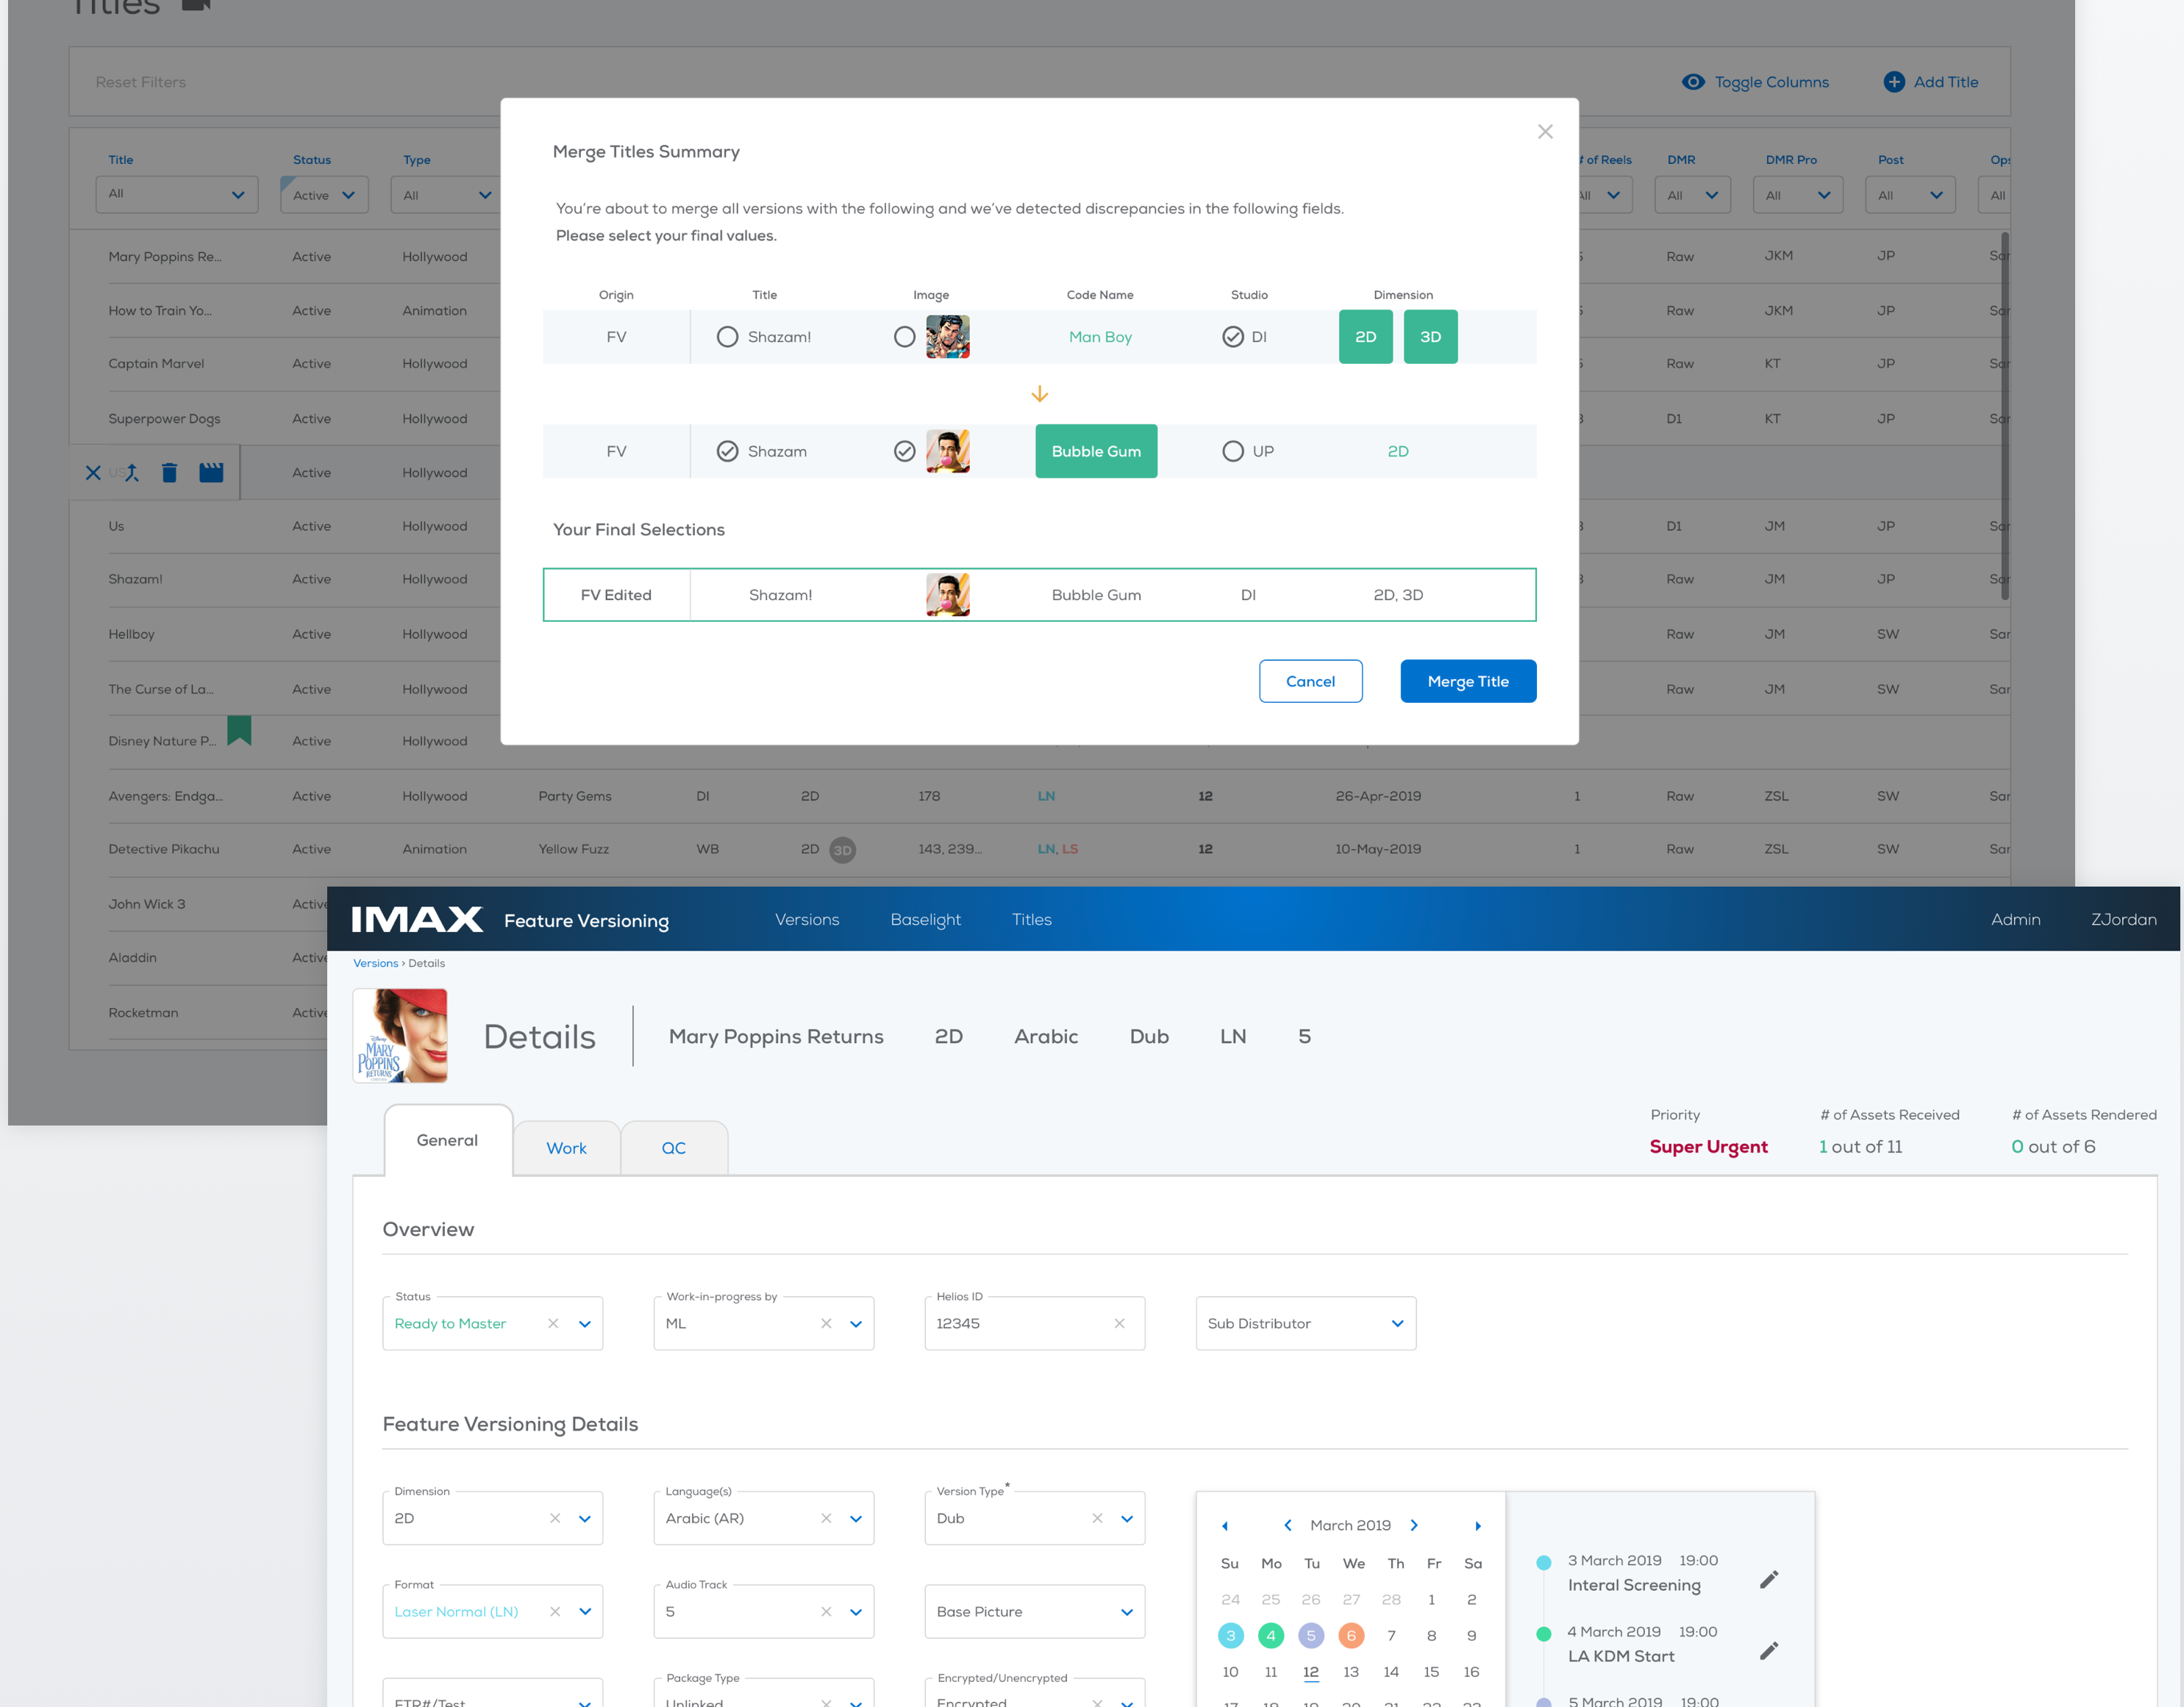This screenshot has width=2184, height=1707.
Task: Select the UP studio radio option
Action: pos(1233,451)
